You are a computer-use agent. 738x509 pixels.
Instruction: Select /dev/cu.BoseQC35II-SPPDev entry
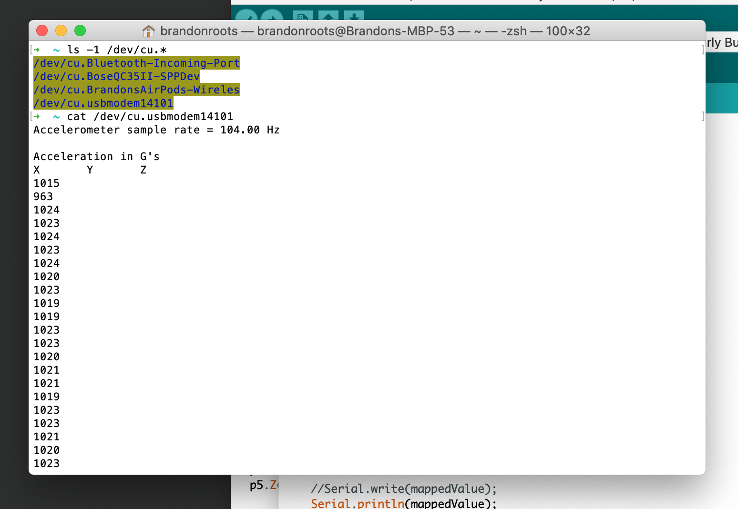click(x=116, y=76)
